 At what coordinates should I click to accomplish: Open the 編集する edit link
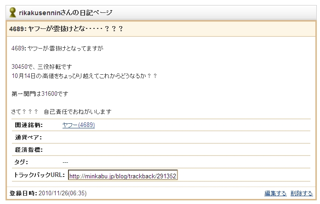[275, 193]
